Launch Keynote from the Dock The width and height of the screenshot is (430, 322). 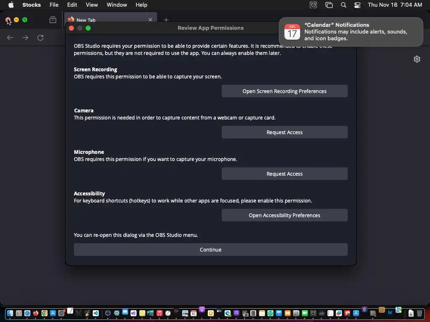coord(279,313)
